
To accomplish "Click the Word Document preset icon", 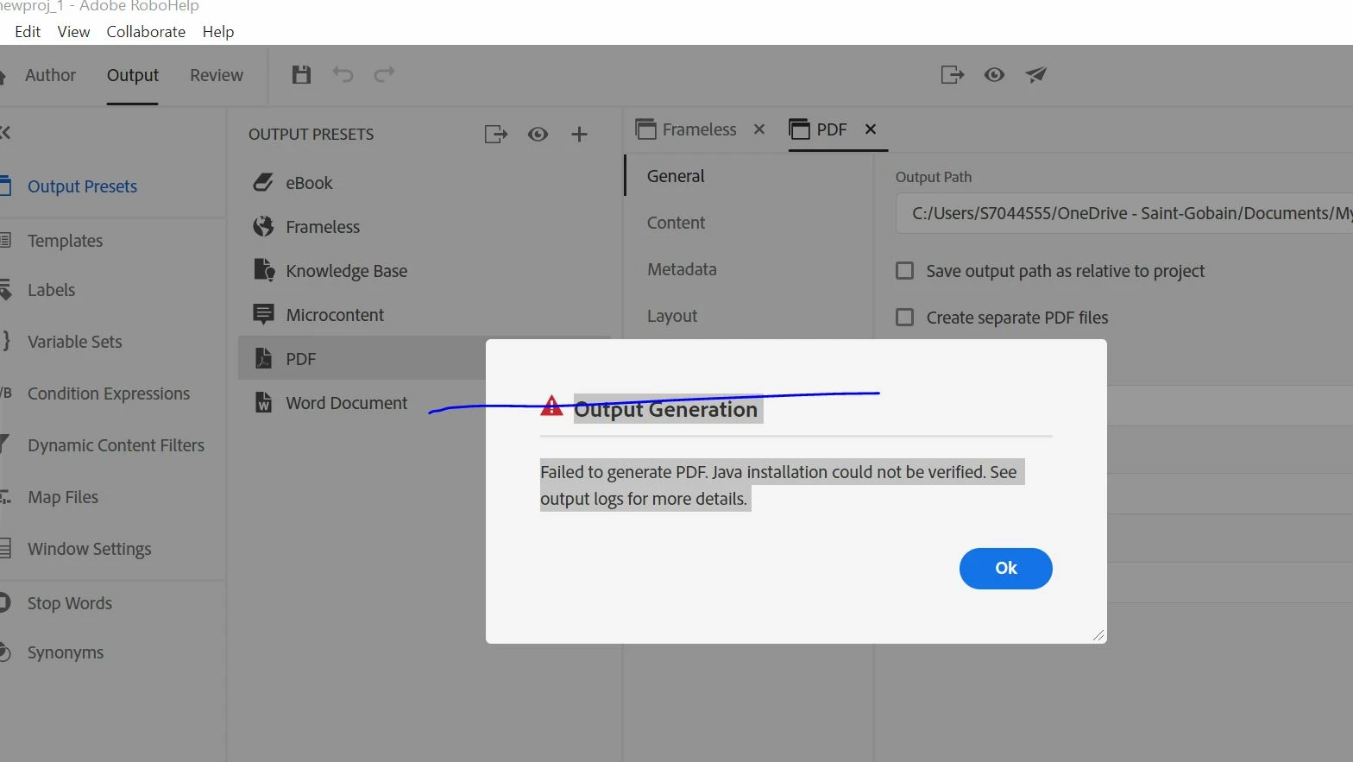I will click(x=263, y=402).
